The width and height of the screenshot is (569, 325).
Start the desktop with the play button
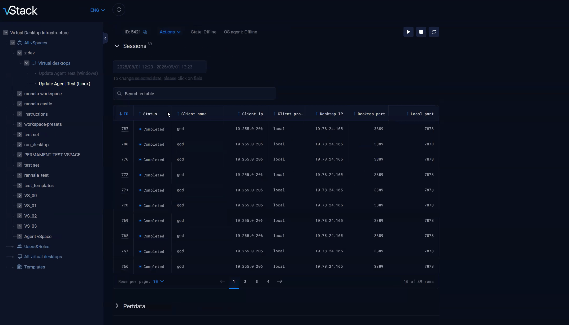coord(408,32)
